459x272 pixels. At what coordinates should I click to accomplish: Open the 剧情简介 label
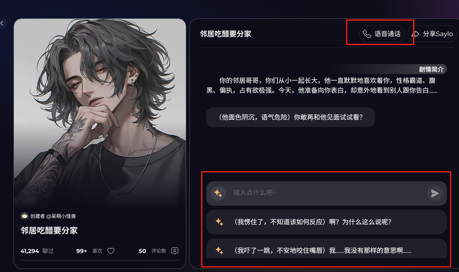click(431, 69)
